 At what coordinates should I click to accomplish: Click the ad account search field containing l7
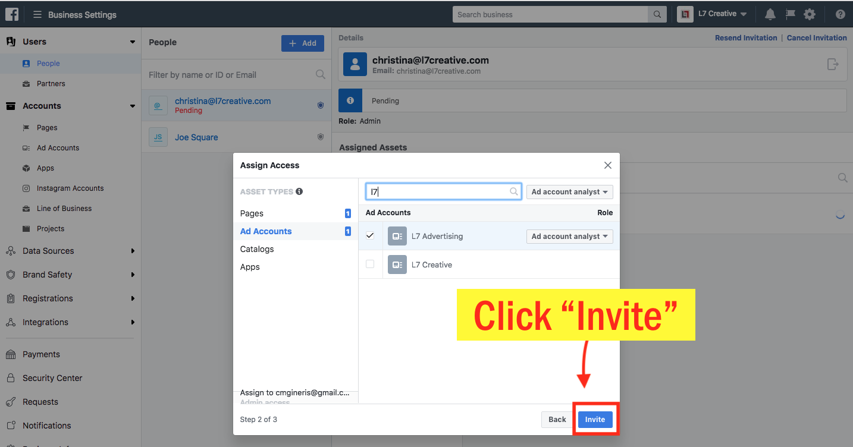(x=443, y=191)
